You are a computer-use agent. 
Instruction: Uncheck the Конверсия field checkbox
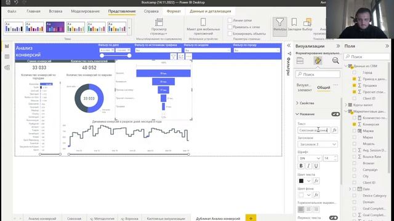354,124
